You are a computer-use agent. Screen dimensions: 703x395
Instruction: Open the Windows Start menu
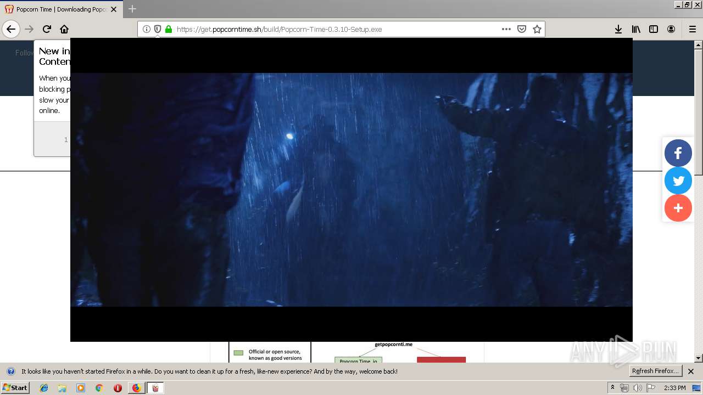coord(15,387)
